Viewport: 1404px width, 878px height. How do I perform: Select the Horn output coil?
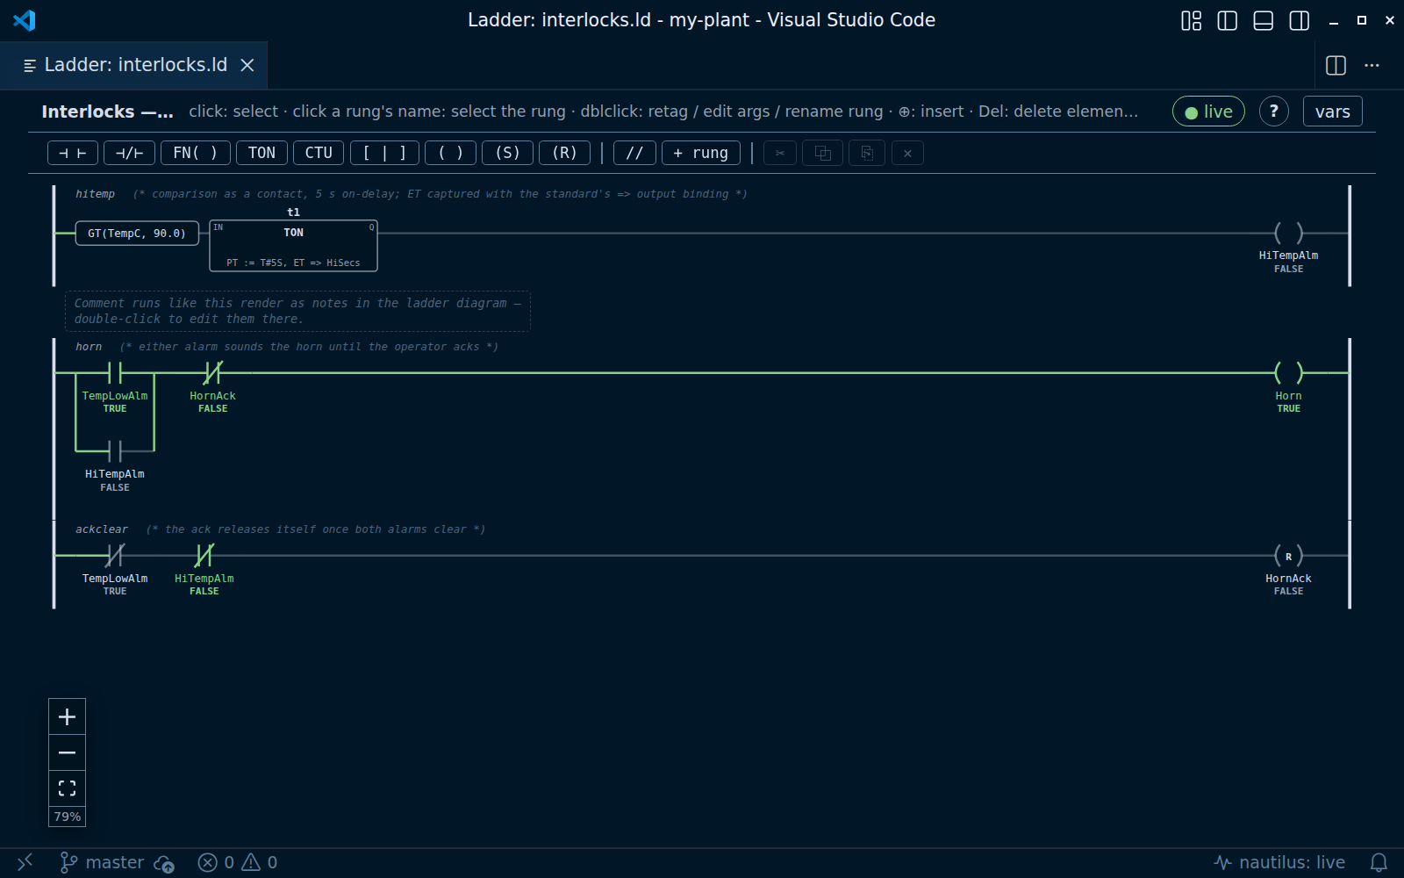1288,373
